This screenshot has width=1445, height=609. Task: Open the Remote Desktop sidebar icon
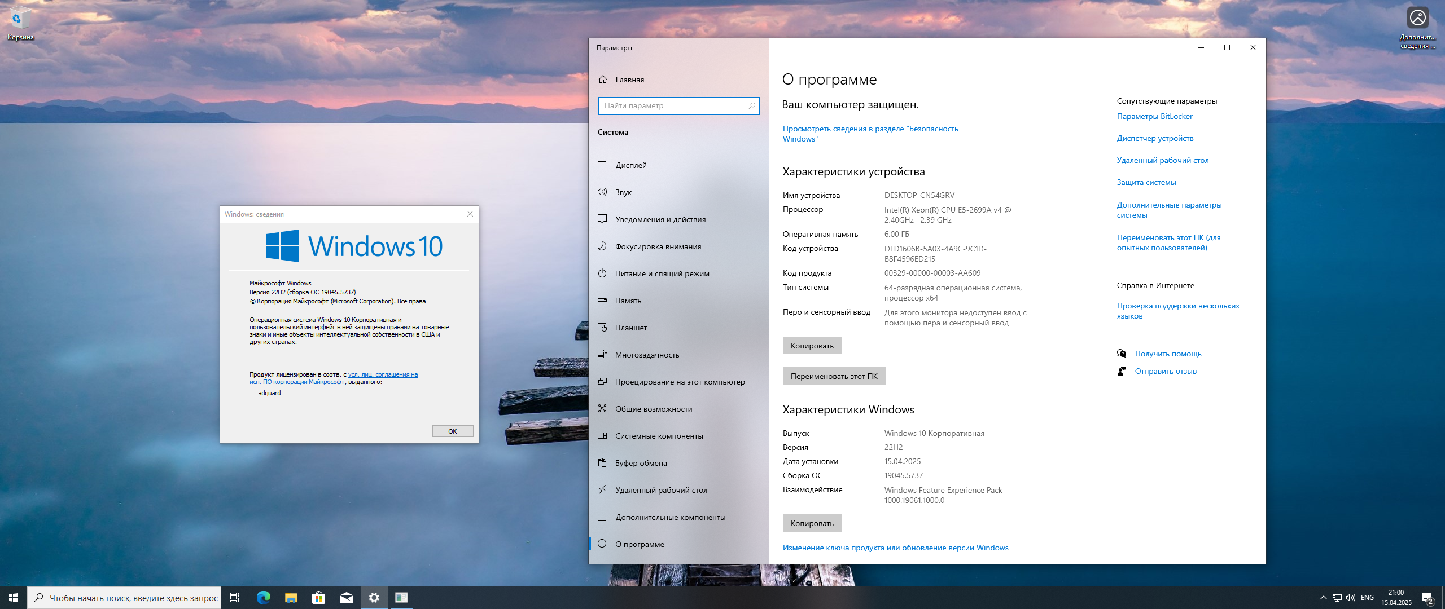click(x=602, y=489)
